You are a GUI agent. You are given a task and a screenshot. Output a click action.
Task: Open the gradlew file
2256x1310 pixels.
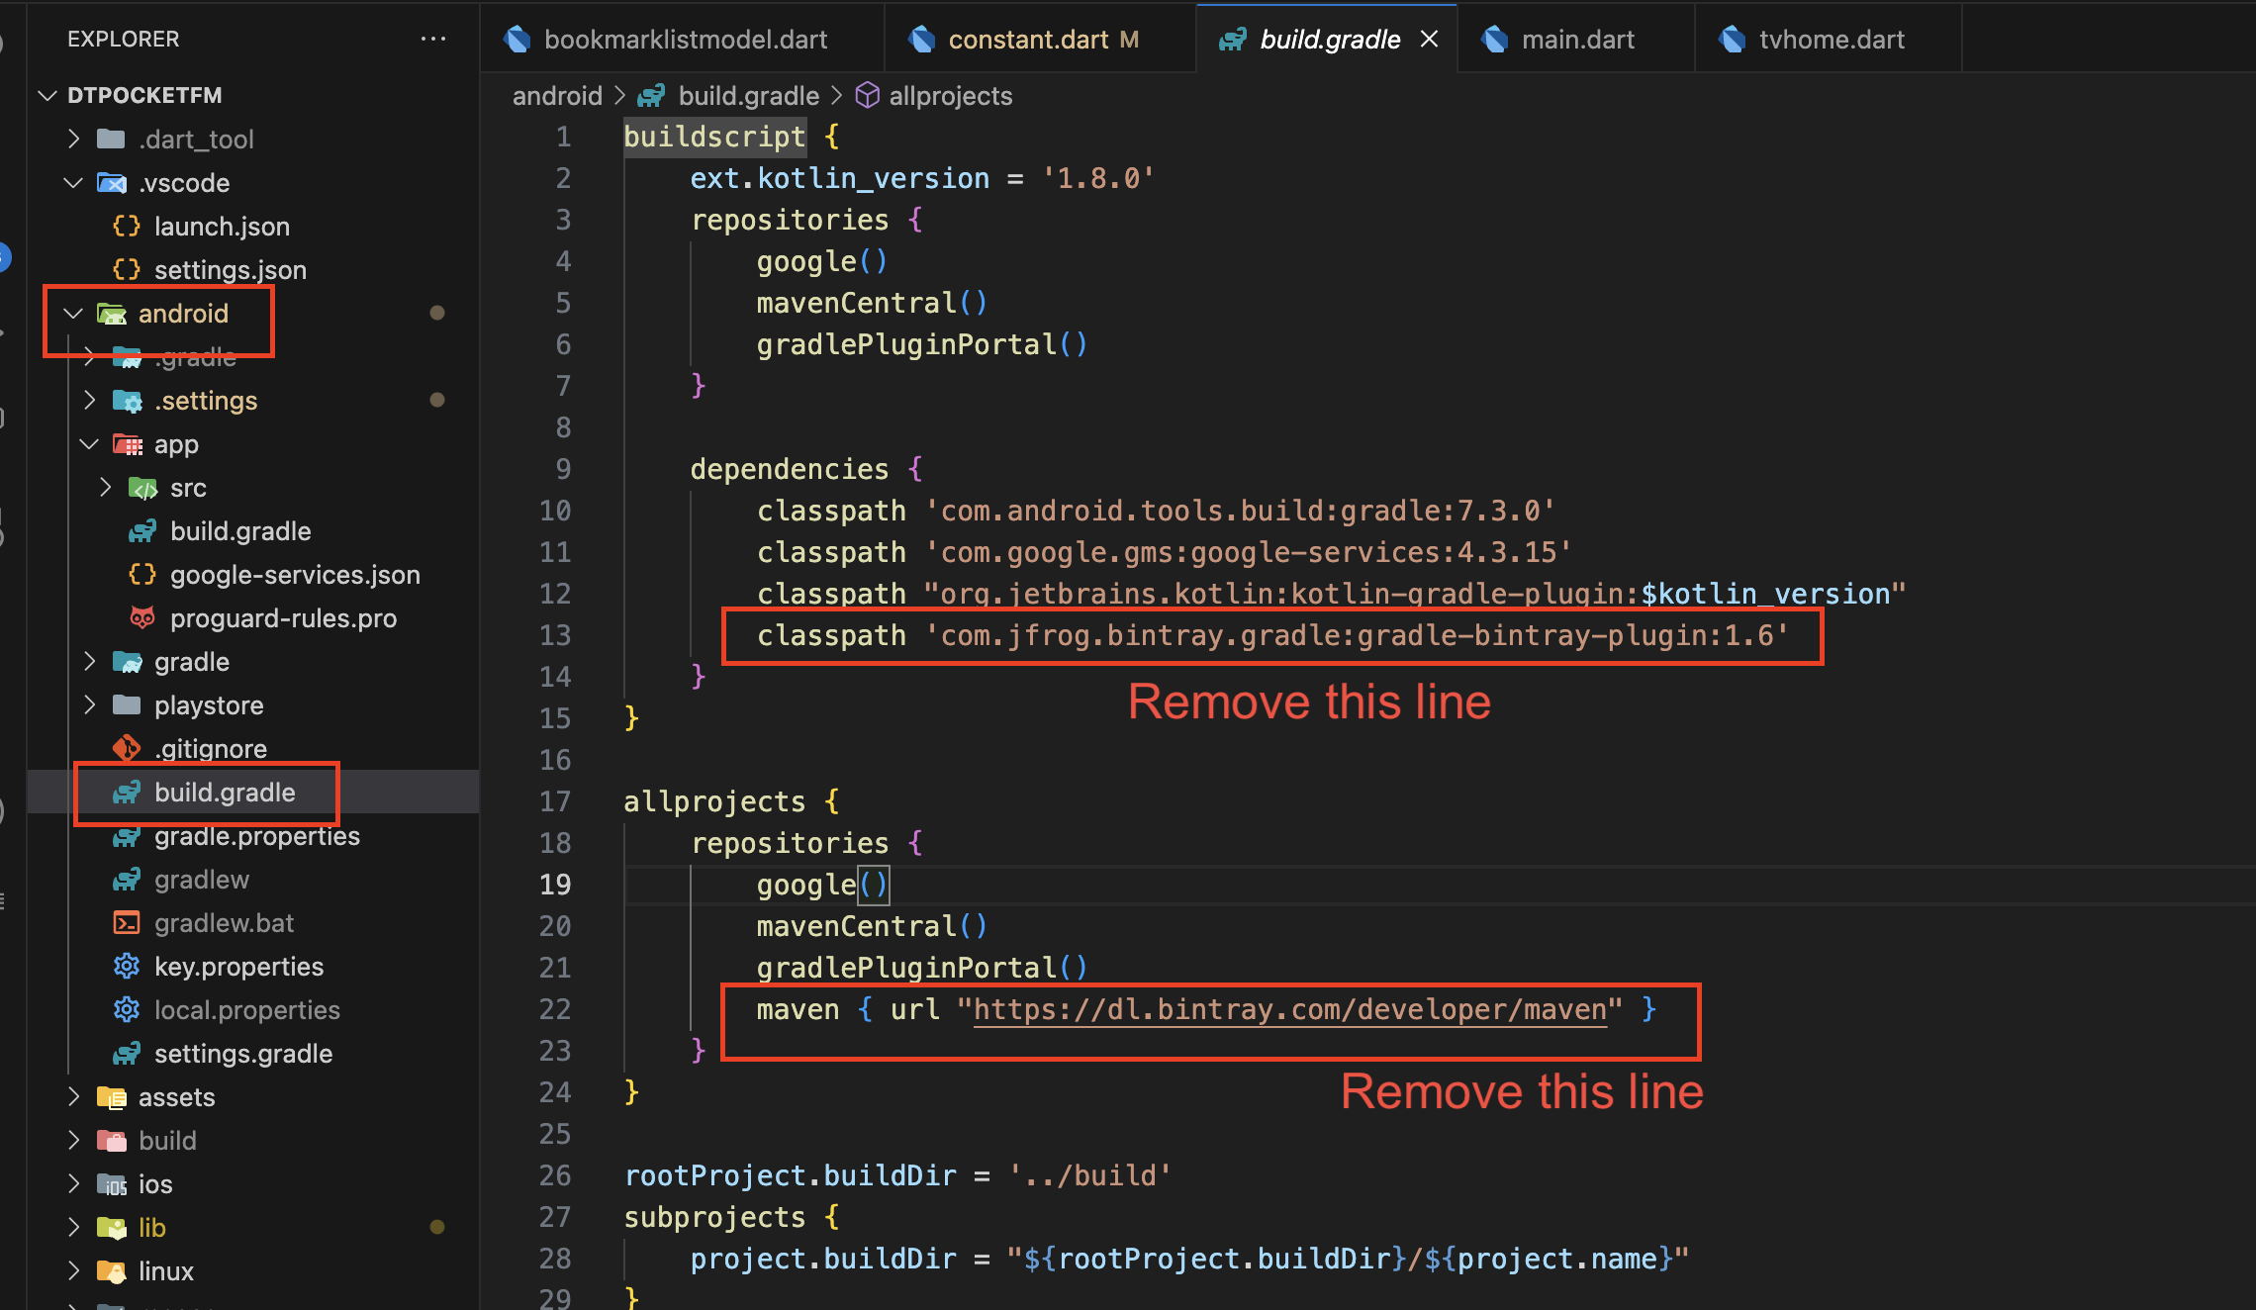click(202, 880)
